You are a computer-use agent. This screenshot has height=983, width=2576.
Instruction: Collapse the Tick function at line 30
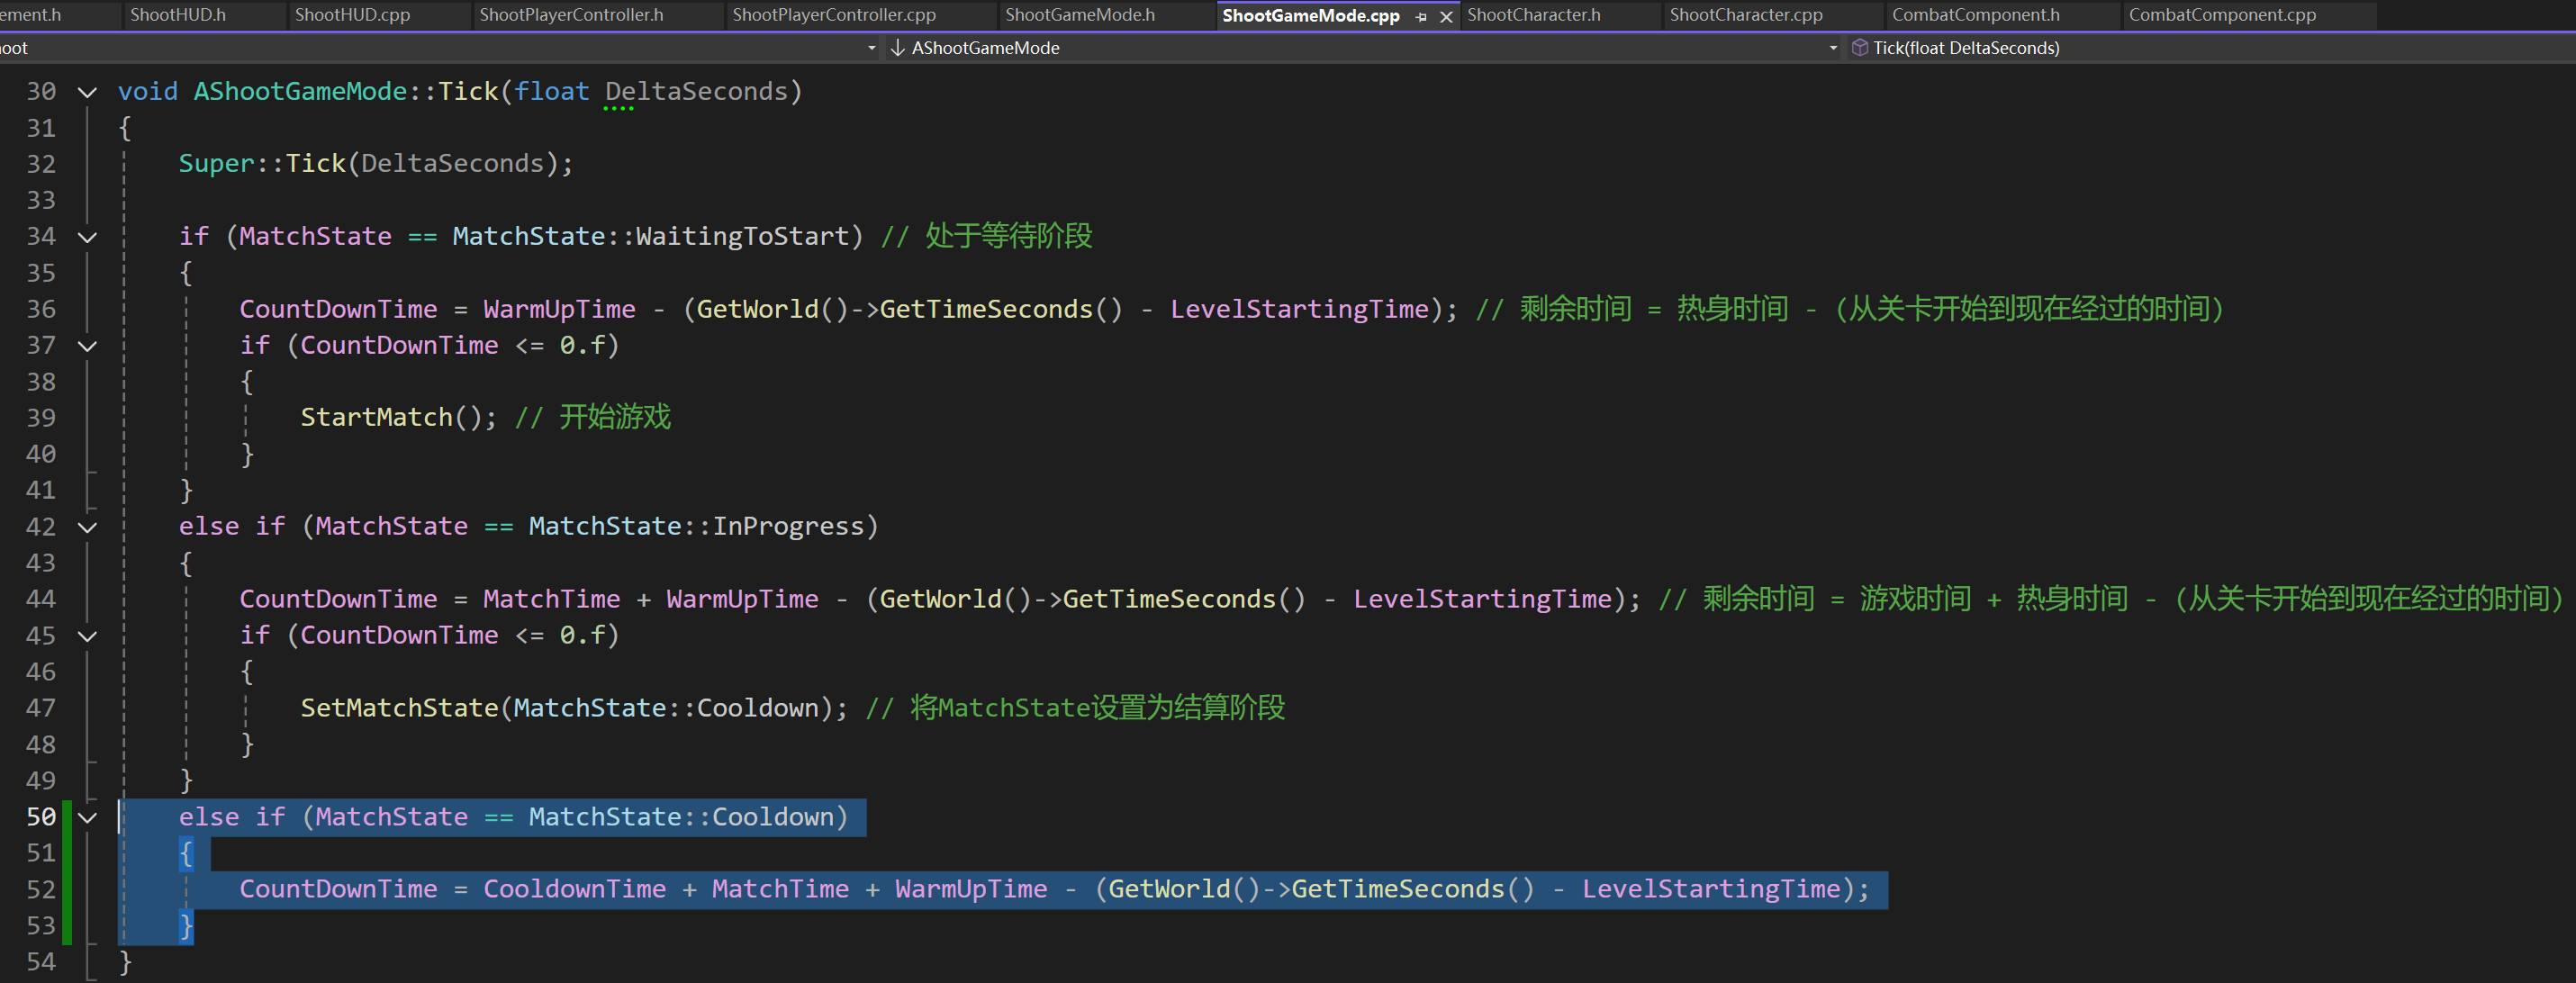(88, 92)
